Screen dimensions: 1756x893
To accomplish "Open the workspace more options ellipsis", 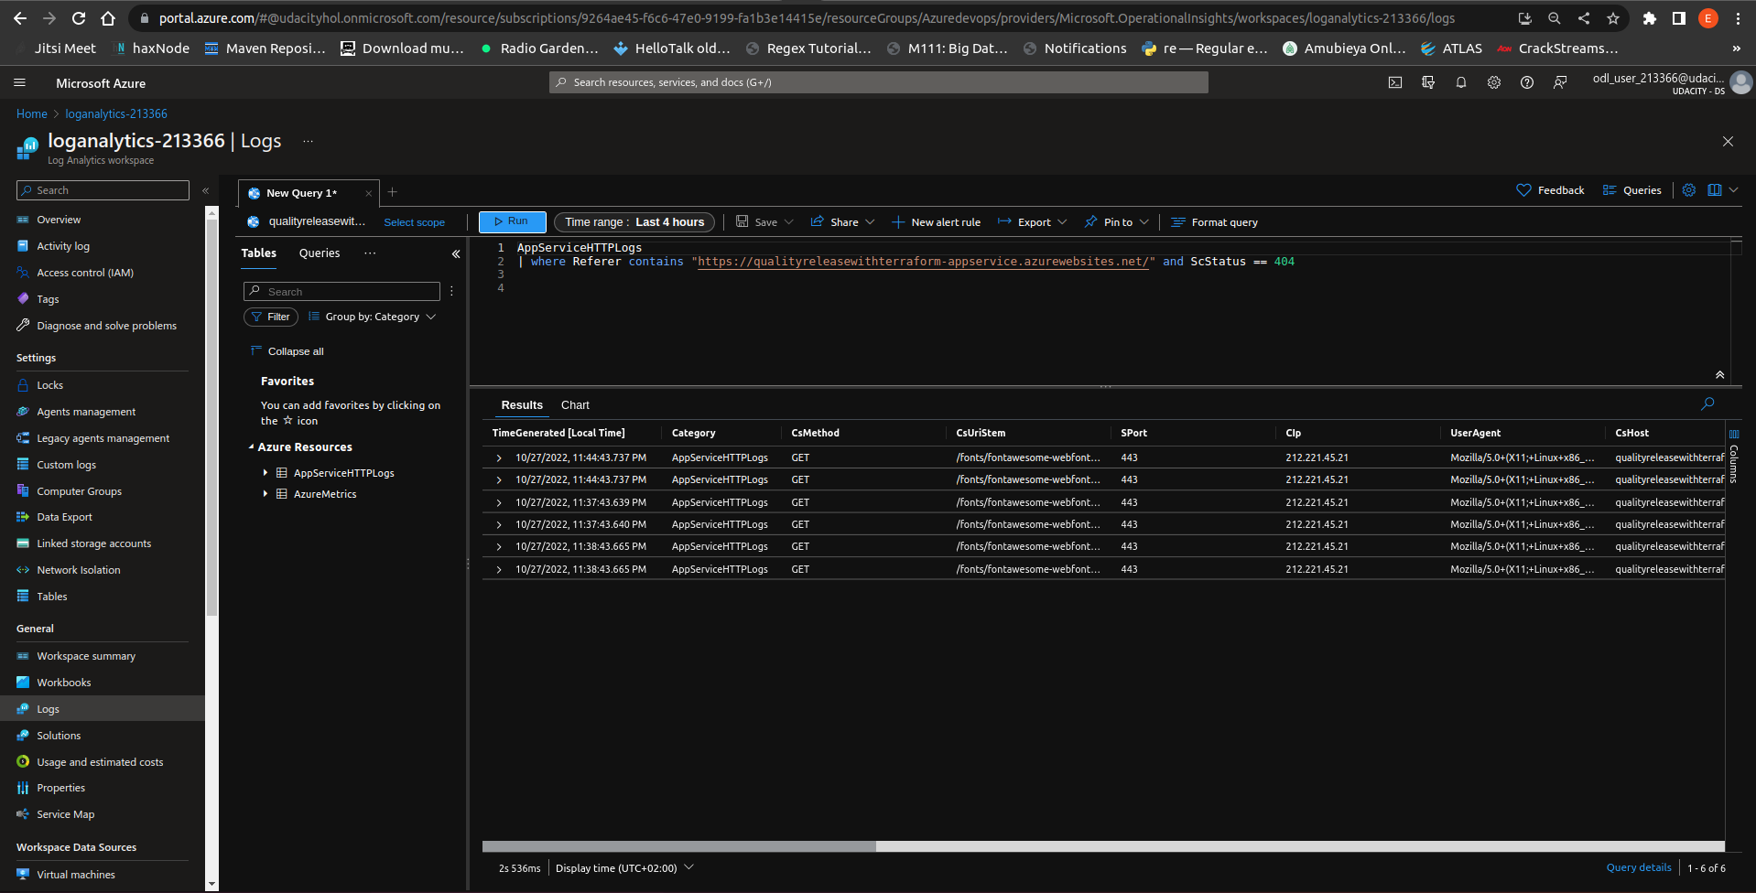I will [308, 141].
